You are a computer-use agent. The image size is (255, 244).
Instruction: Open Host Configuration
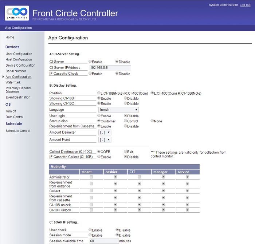(19, 59)
